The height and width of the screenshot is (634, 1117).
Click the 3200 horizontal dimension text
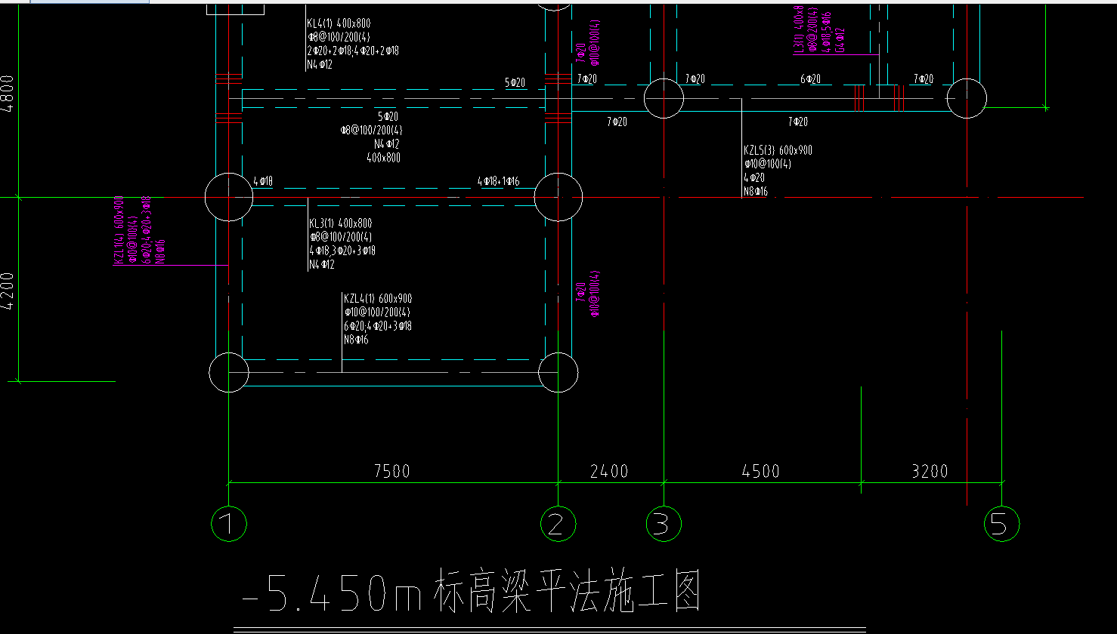pos(930,471)
